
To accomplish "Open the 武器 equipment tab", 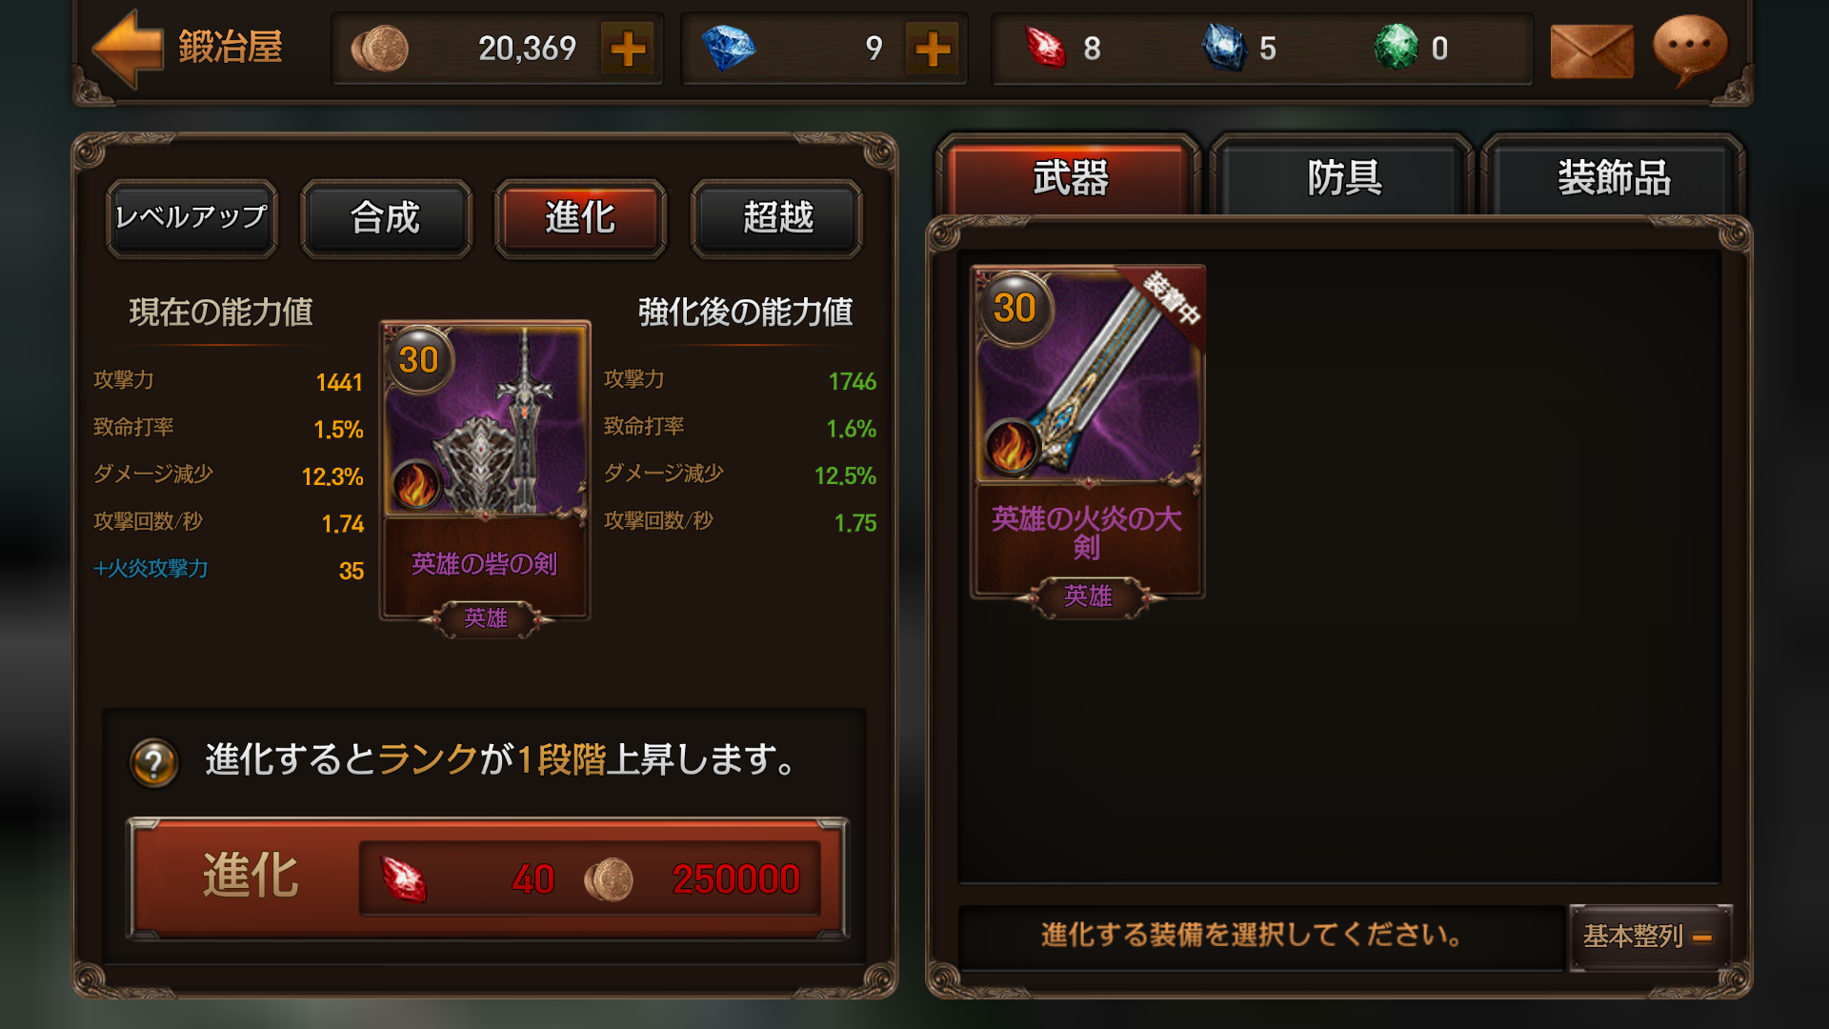I will (1070, 178).
